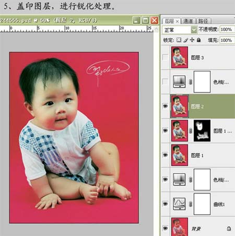Select the 曲线1 curves adjustment icon
This screenshot has height=236, width=235.
click(179, 204)
